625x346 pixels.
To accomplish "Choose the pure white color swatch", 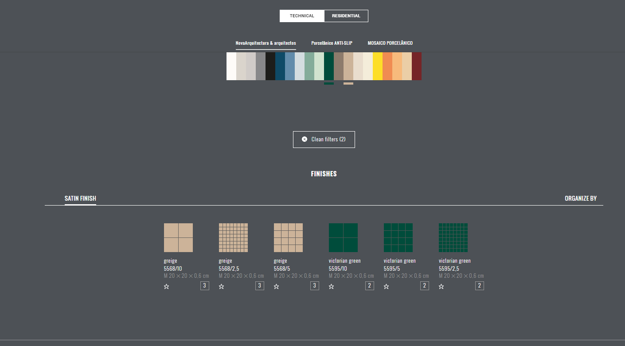I will pyautogui.click(x=231, y=66).
